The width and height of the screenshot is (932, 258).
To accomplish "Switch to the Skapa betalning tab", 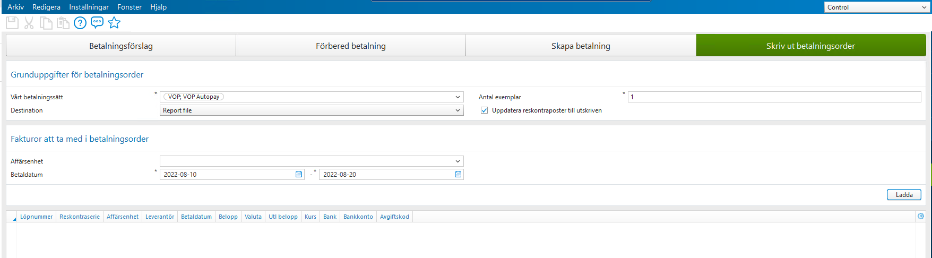I will (x=581, y=46).
